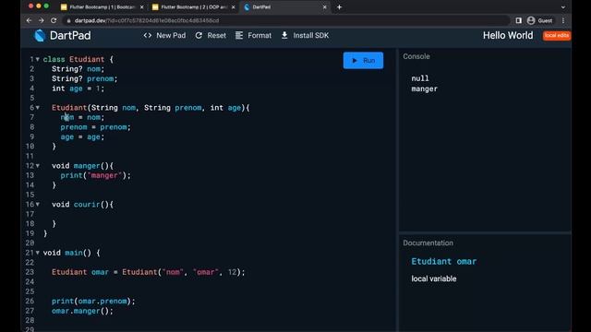Click the browser back arrow

tap(29, 20)
